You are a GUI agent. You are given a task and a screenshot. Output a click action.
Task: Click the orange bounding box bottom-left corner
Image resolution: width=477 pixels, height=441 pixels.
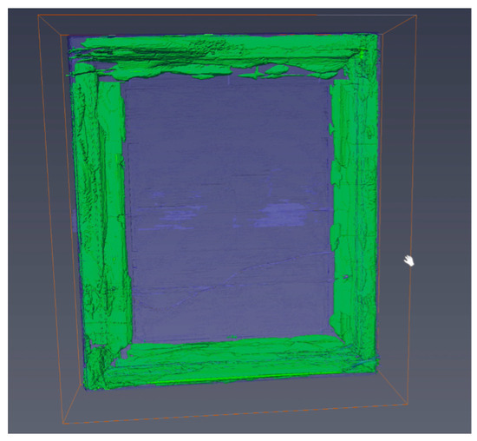[63, 424]
